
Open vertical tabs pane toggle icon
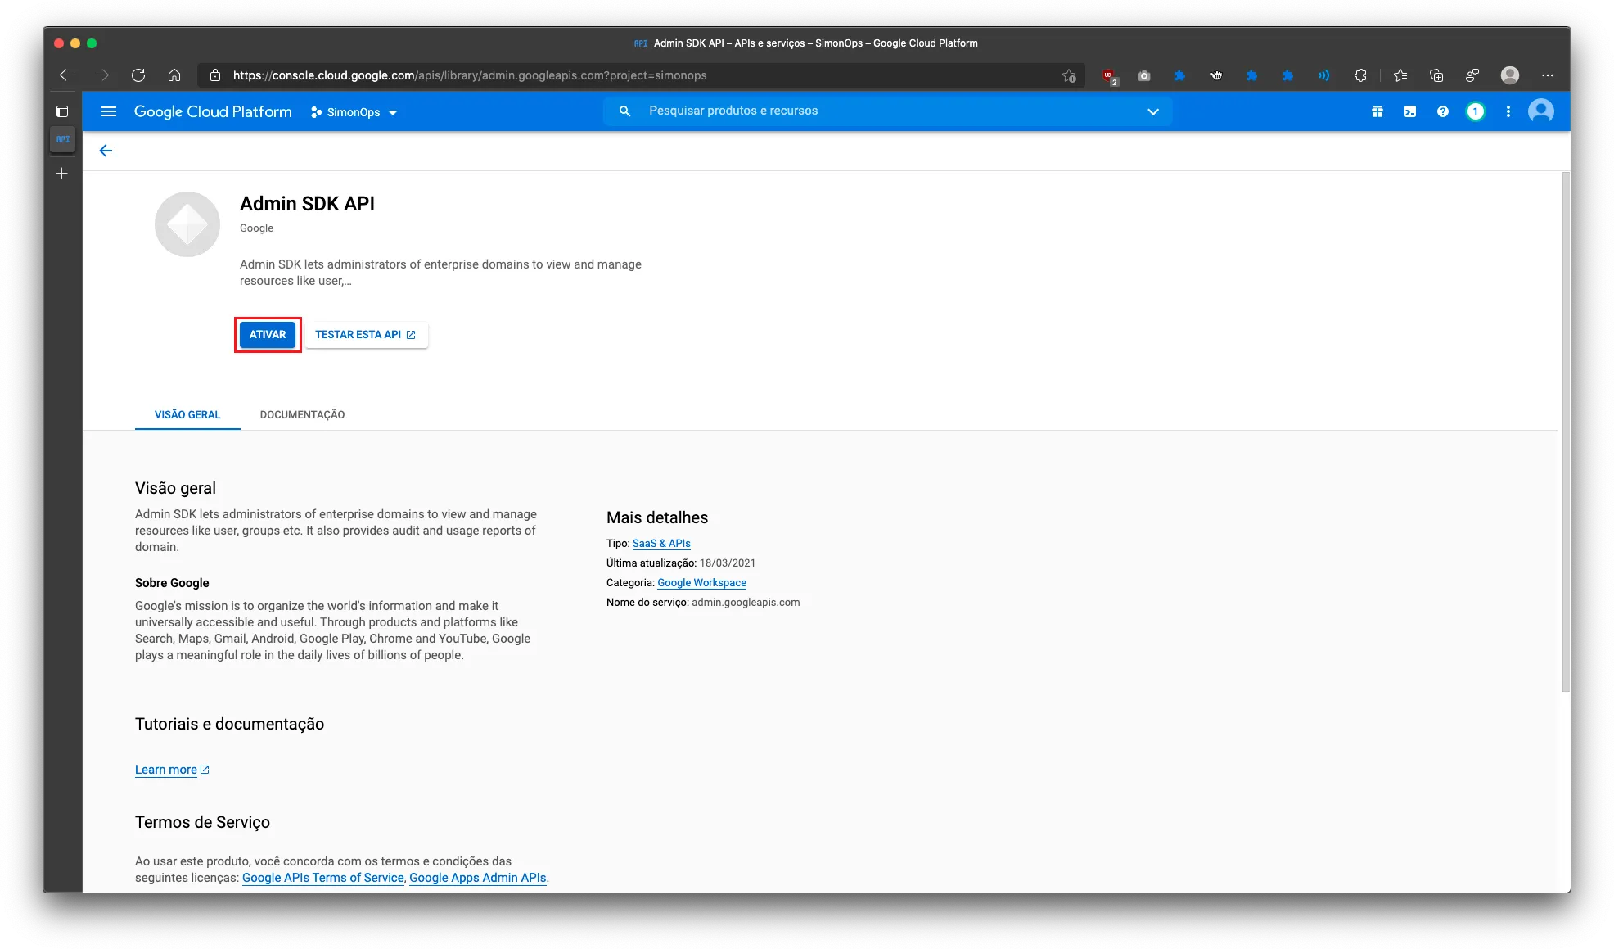[x=62, y=111]
